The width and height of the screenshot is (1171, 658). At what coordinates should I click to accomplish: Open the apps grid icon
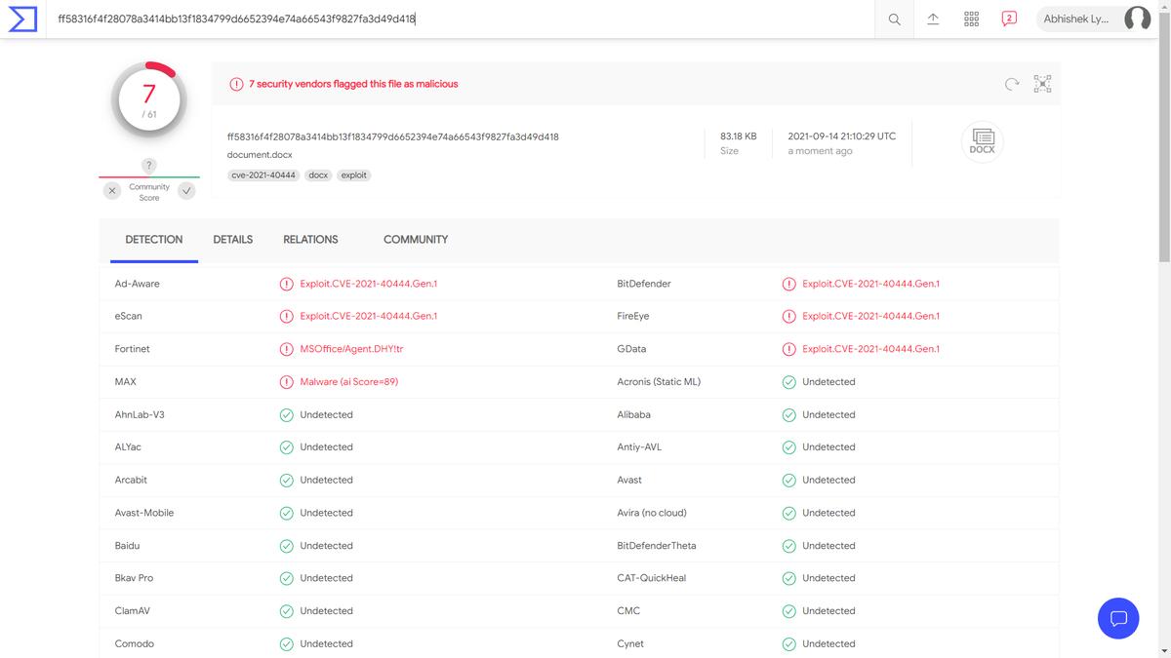tap(971, 19)
